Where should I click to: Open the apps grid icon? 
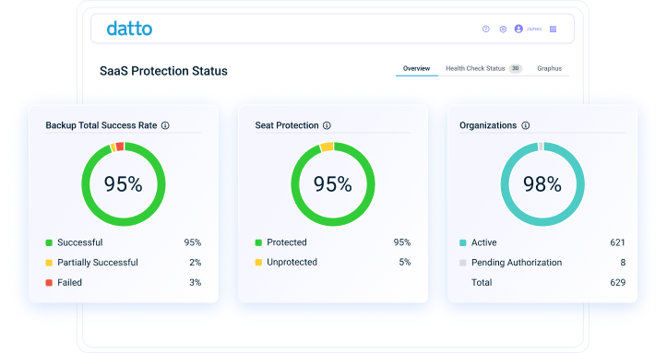[x=553, y=29]
